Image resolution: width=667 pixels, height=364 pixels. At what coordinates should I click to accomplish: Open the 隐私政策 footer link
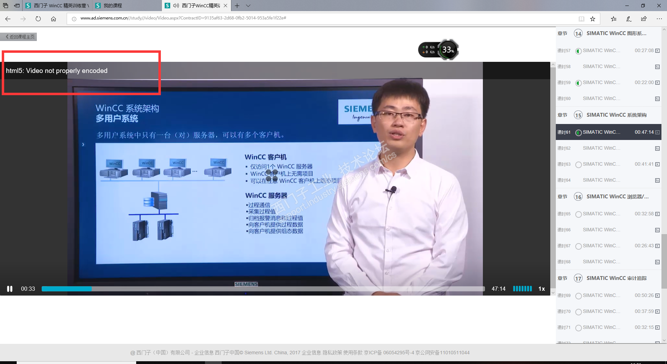(x=332, y=353)
